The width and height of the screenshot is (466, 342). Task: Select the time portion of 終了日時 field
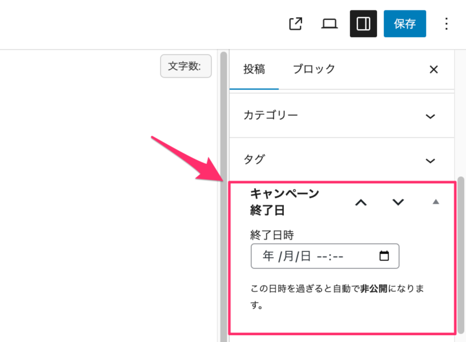pyautogui.click(x=330, y=256)
